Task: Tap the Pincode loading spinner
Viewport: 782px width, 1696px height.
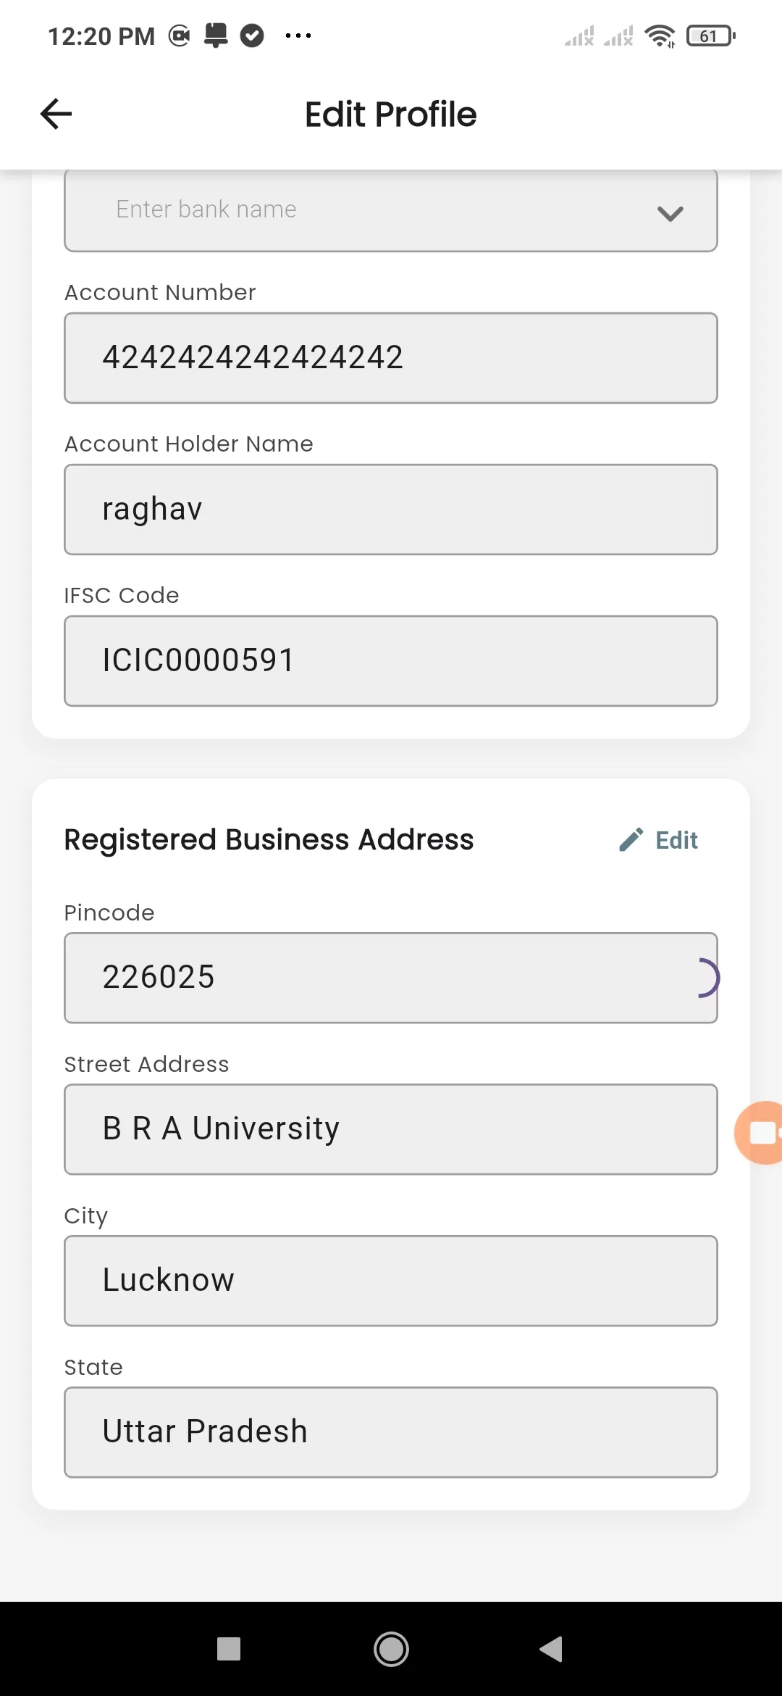Action: click(x=707, y=978)
